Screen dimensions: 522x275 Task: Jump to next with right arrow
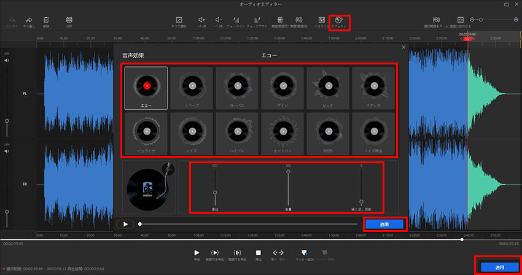[x=281, y=253]
